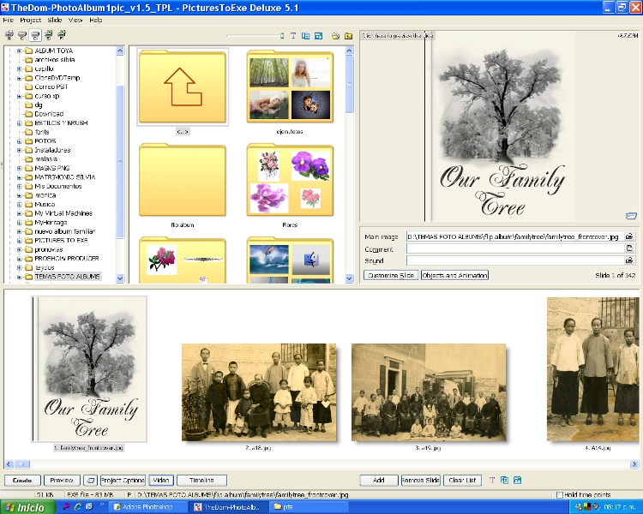The height and width of the screenshot is (514, 643).
Task: Open the Help menu
Action: tap(95, 20)
